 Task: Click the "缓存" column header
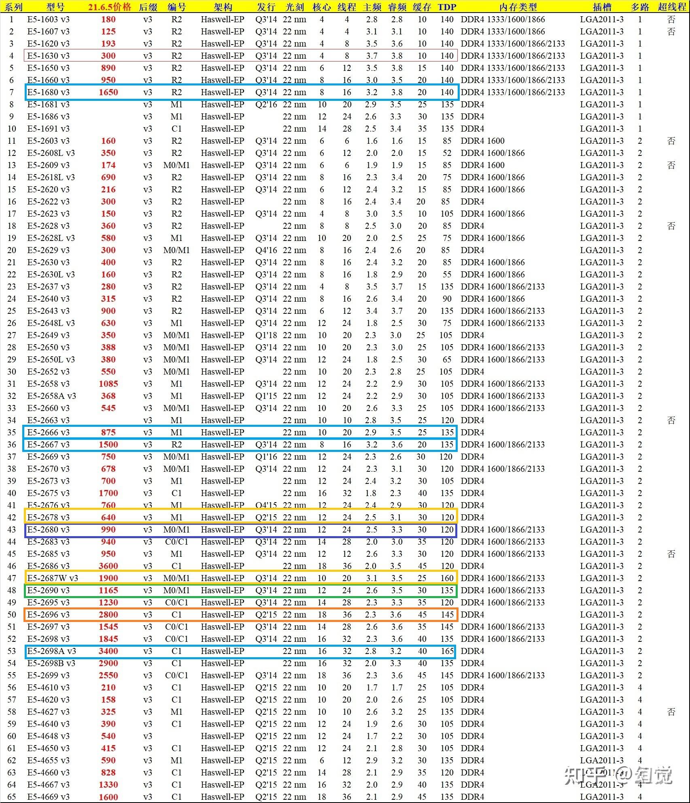click(x=422, y=7)
